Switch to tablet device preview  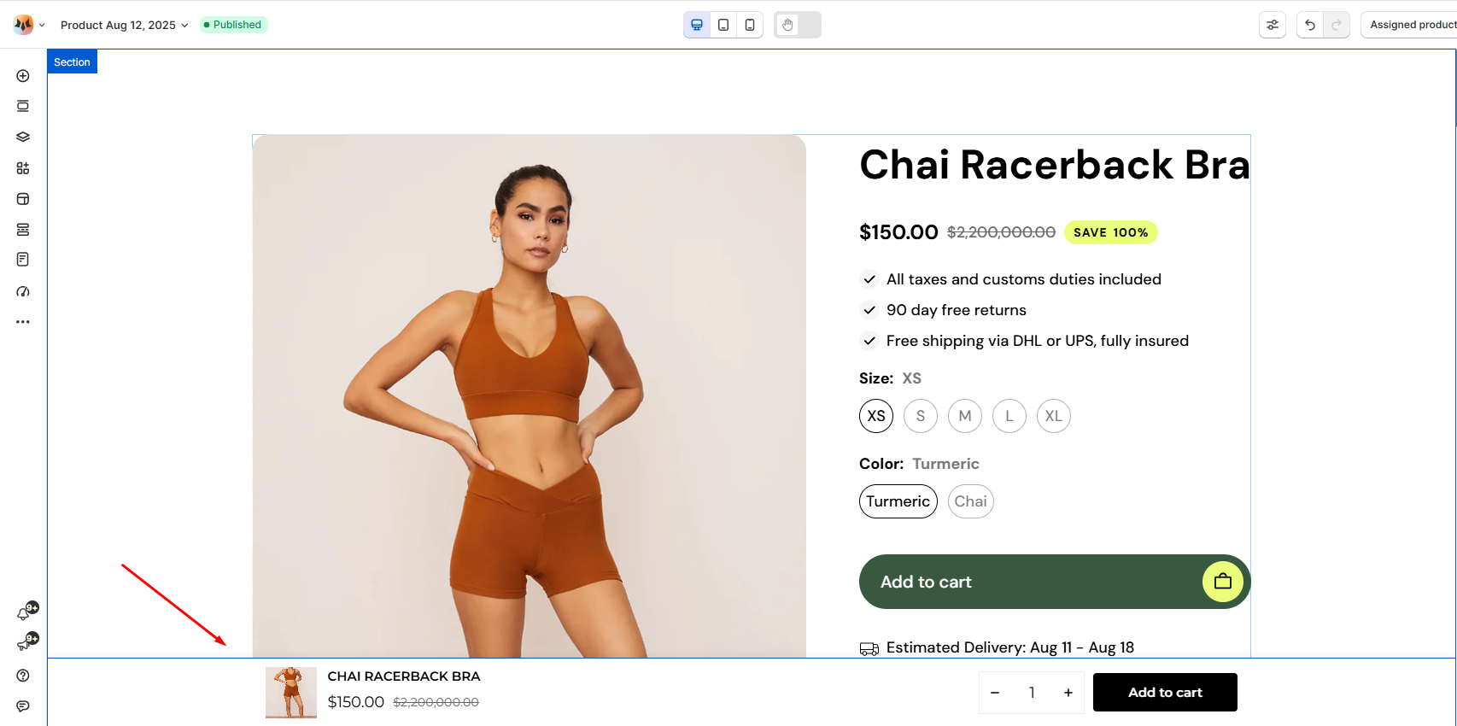coord(723,25)
